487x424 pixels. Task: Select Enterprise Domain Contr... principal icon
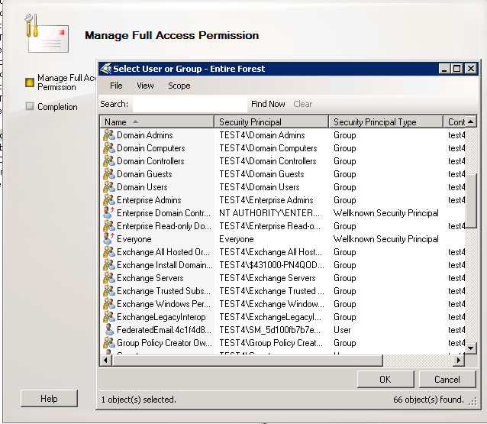point(109,213)
